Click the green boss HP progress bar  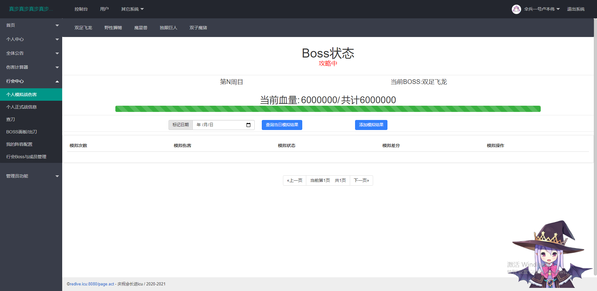tap(328, 109)
